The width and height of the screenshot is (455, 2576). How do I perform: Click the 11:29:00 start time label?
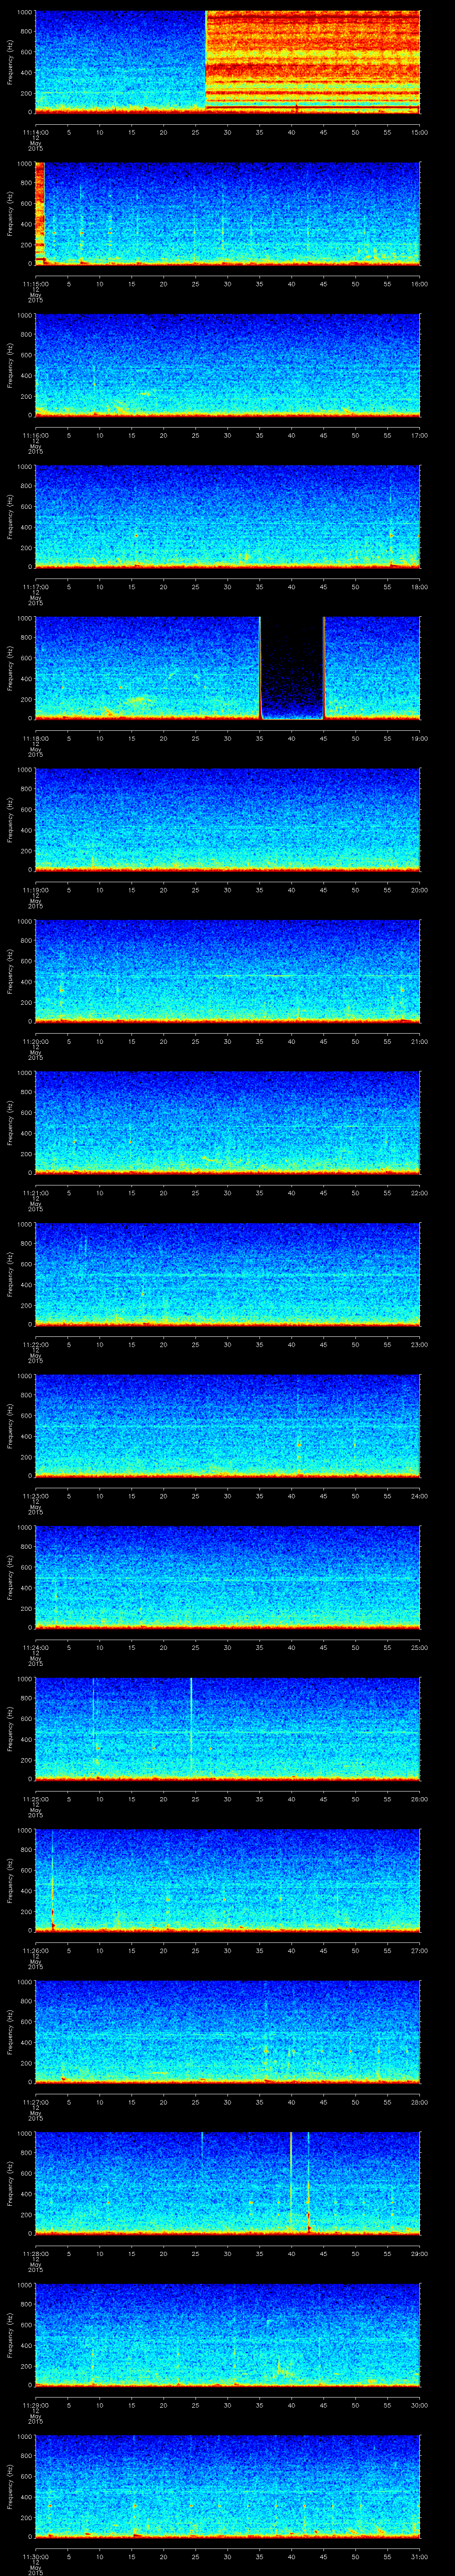coord(35,2405)
